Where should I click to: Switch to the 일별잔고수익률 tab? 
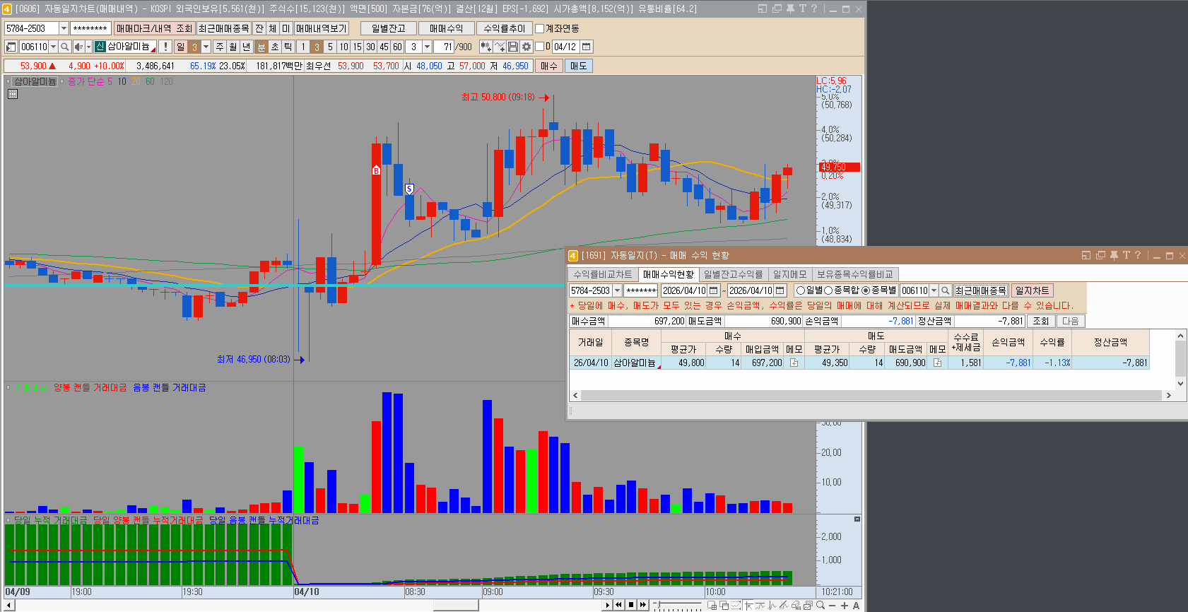733,274
